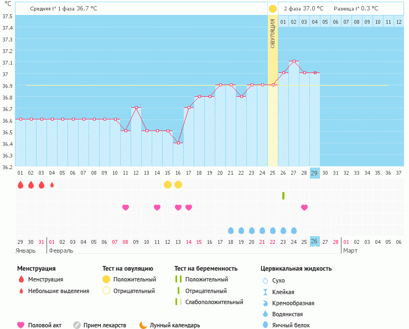Screen dimensions: 409x329
Task: Click the green pregnancy test mark on day 26
Action: 283,196
